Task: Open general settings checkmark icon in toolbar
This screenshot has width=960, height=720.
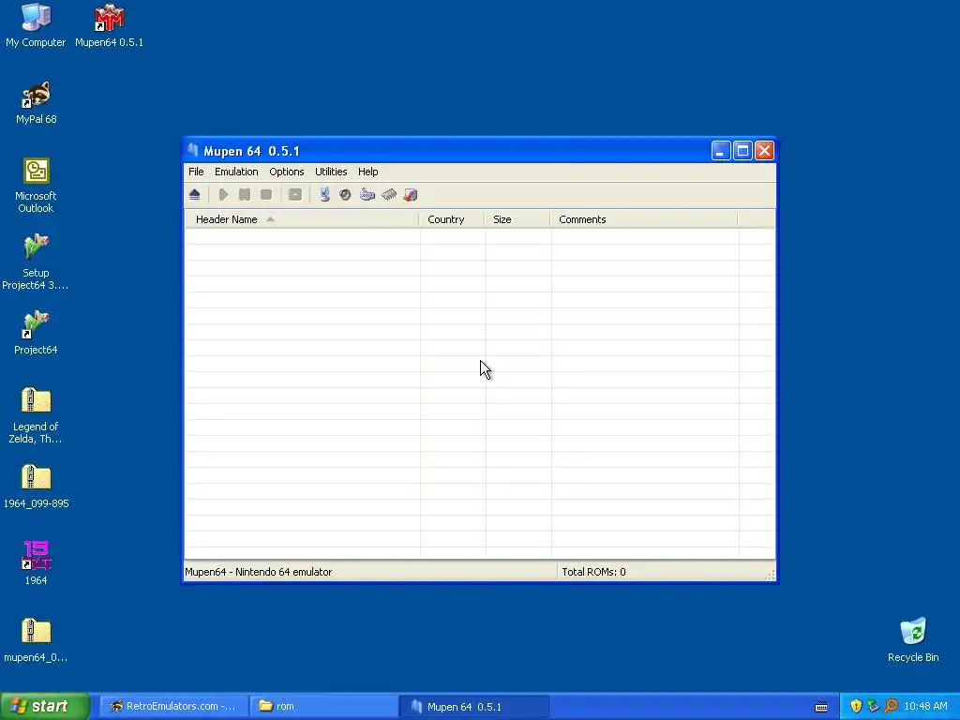Action: (x=411, y=195)
